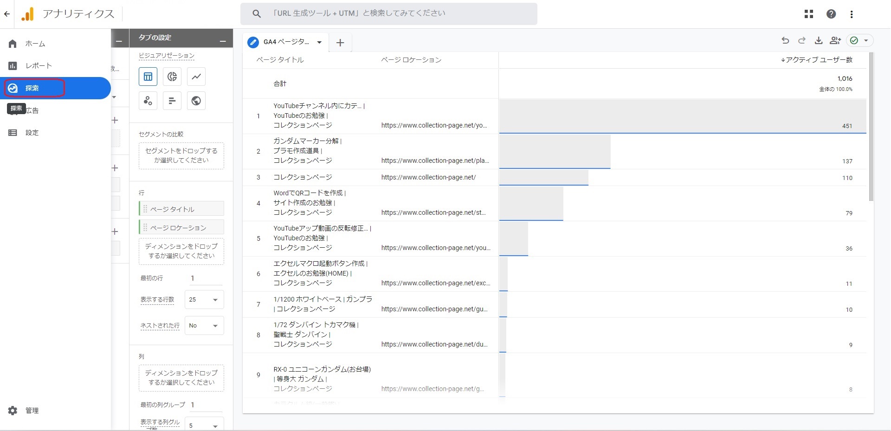Select the table visualization icon

point(148,77)
